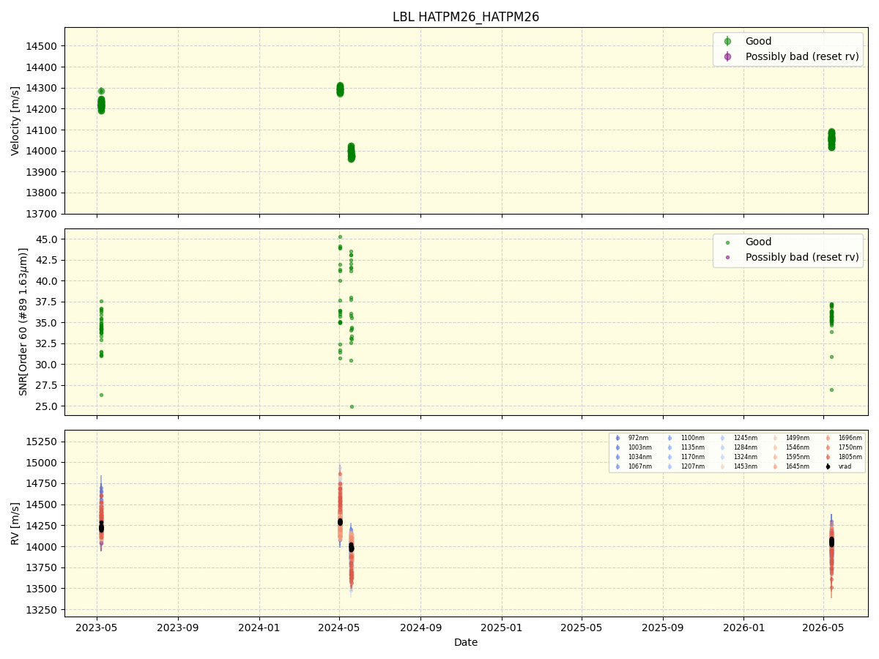Click the 2023-05 date tick label
Image resolution: width=879 pixels, height=659 pixels.
(x=97, y=627)
